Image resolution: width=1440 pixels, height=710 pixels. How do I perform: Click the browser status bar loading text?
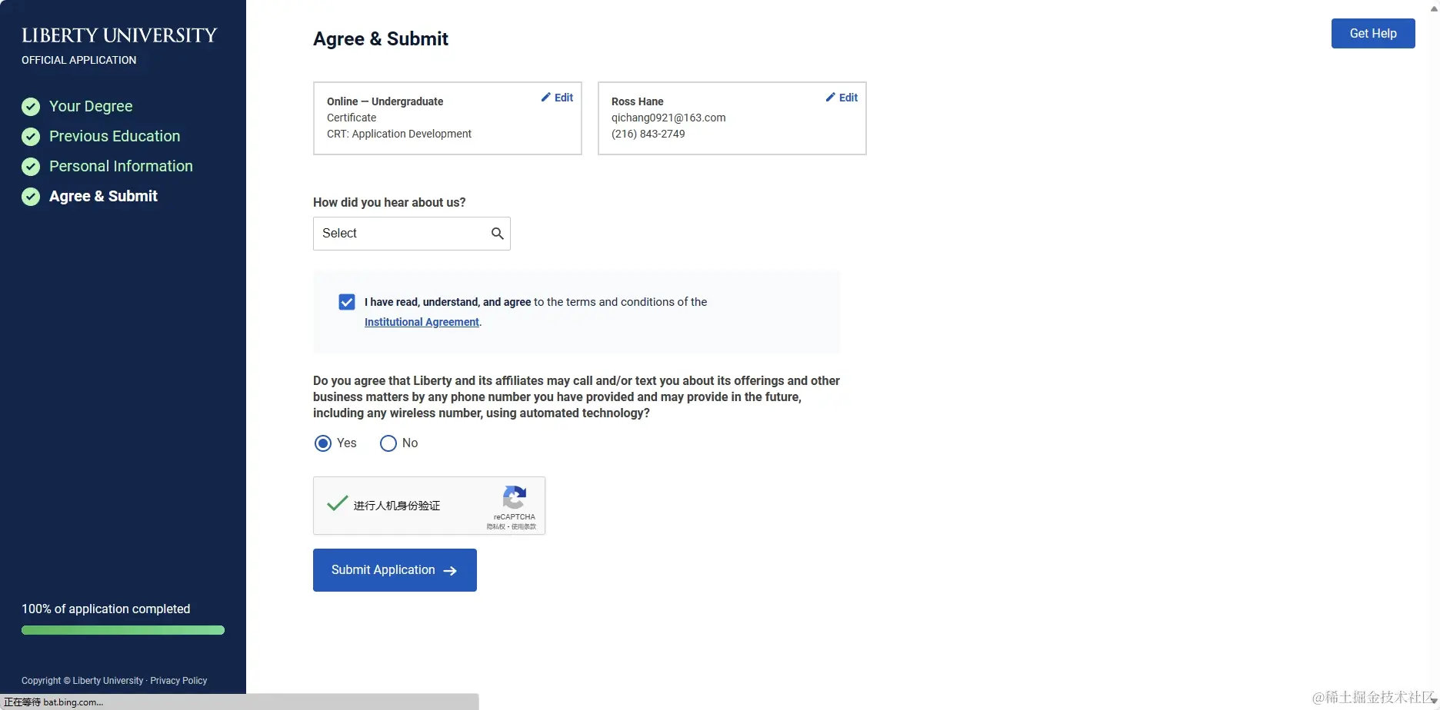[x=53, y=702]
